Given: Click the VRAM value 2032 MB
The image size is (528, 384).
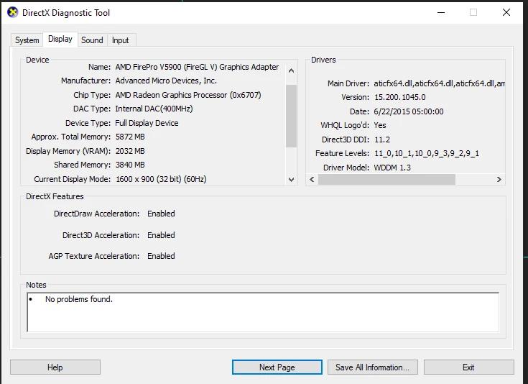Looking at the screenshot, I should coord(130,151).
